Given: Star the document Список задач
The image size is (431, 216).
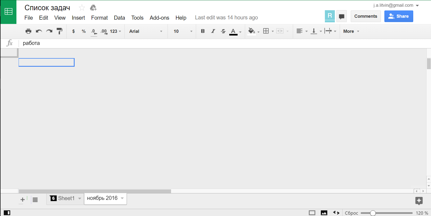Looking at the screenshot, I should [82, 8].
